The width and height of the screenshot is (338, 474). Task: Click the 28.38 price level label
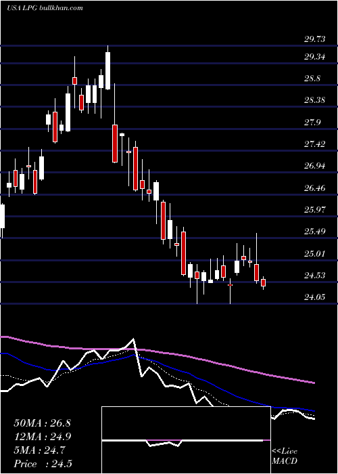click(x=315, y=100)
